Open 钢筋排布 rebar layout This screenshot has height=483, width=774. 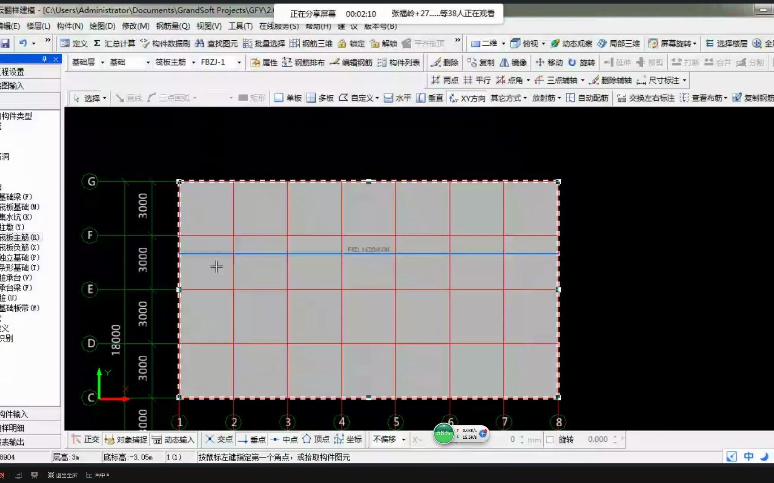tap(304, 62)
